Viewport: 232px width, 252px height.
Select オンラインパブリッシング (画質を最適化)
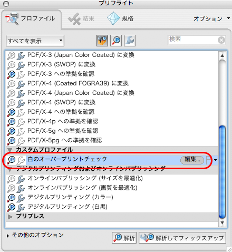click(x=112, y=188)
